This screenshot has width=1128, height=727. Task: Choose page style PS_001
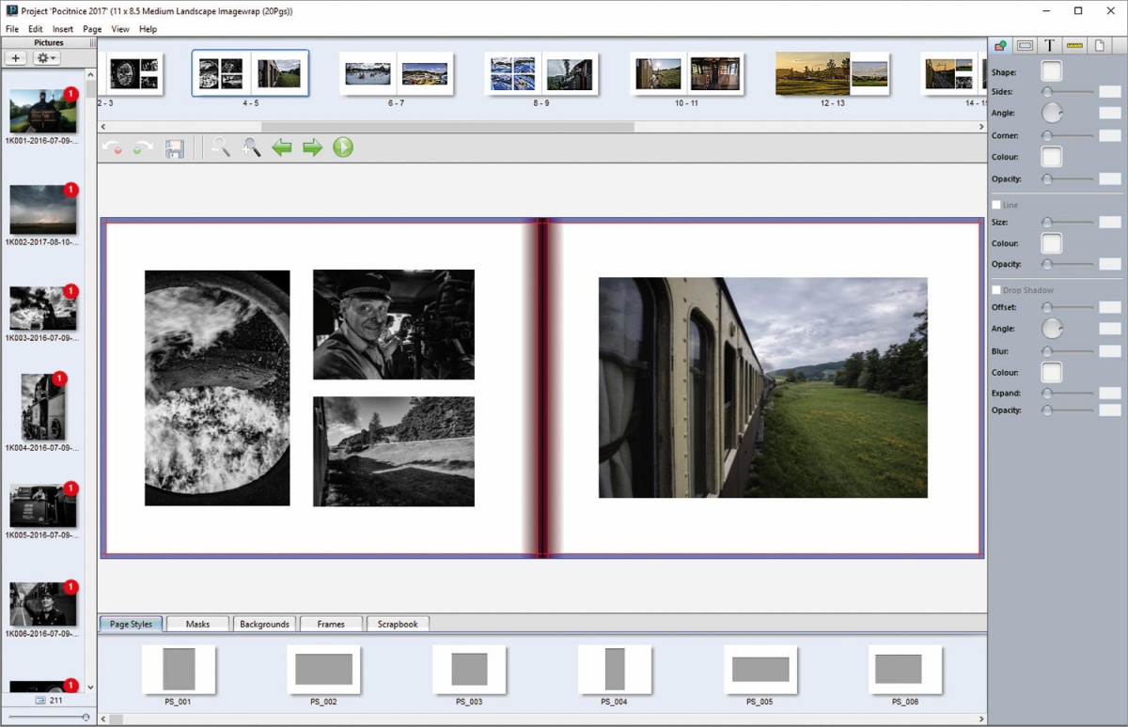[179, 670]
